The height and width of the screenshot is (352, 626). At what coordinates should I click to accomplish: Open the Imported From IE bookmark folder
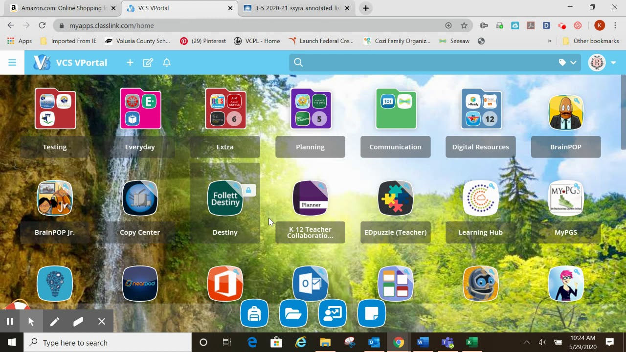point(68,41)
